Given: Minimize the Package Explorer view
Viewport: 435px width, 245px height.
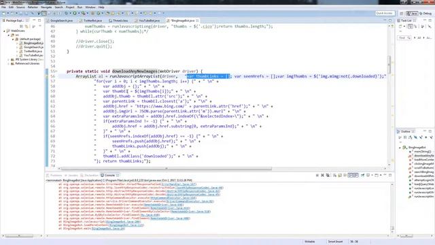Looking at the screenshot, I should [x=34, y=20].
